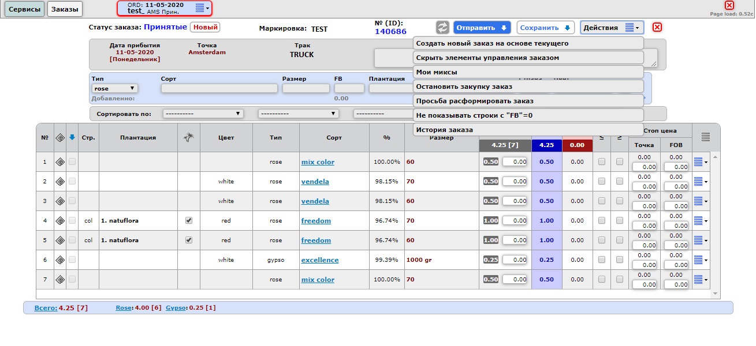Click the list menu icon in table header
756x346 pixels.
click(706, 137)
